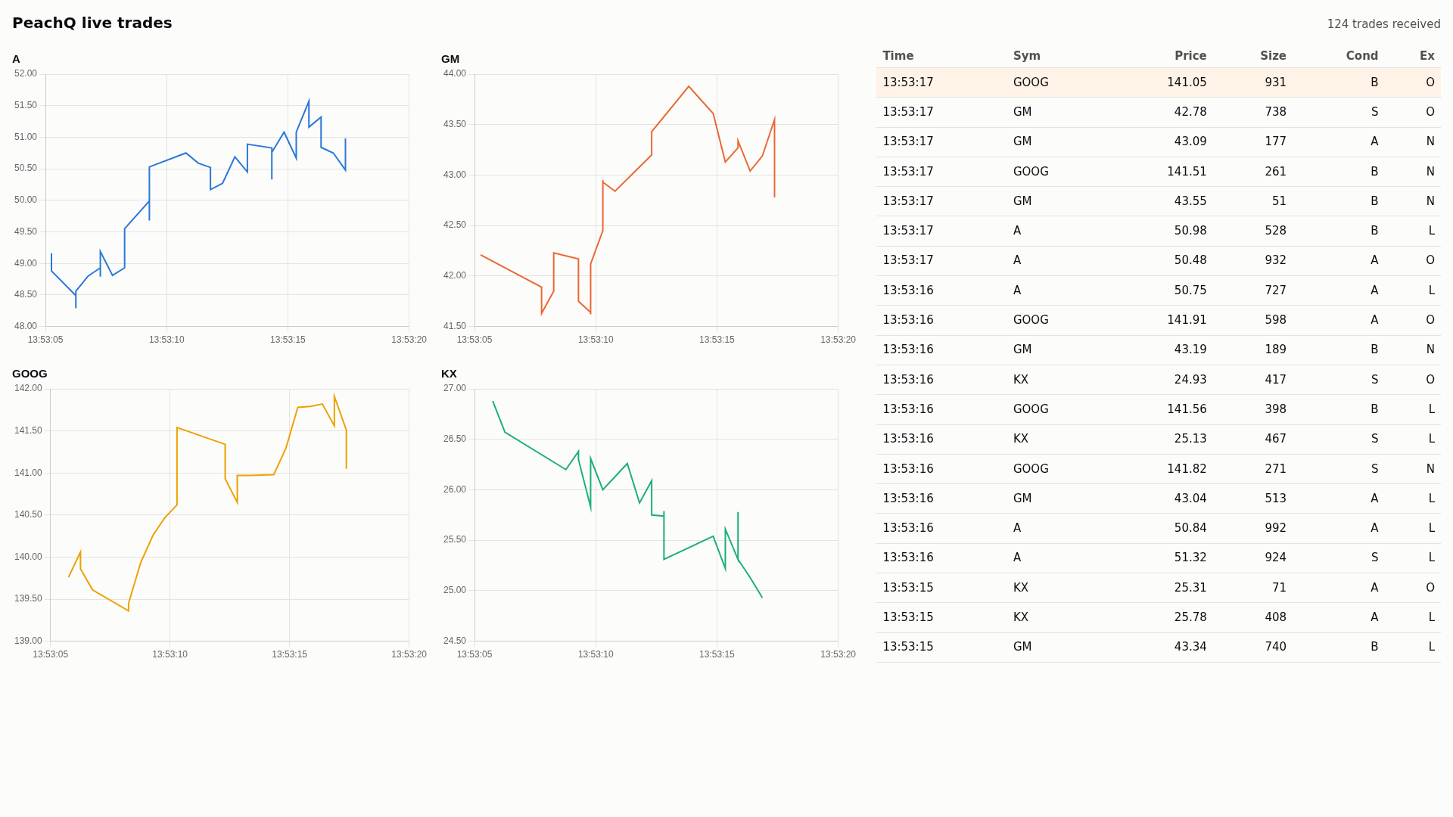
Task: Click KX price 25.13 cell
Action: click(1190, 439)
